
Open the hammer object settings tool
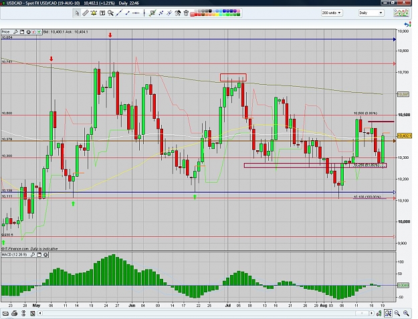pos(178,13)
